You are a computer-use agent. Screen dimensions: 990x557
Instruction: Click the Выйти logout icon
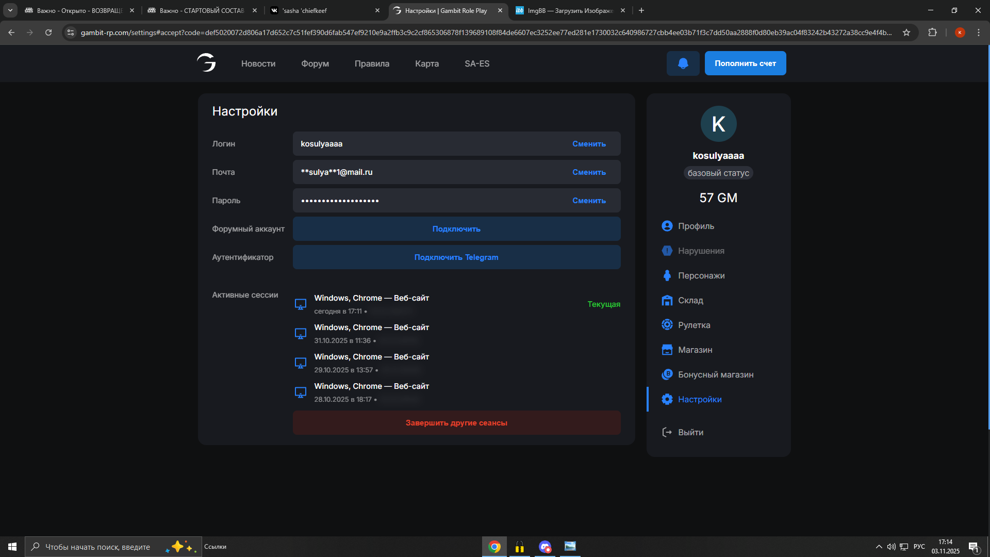667,432
